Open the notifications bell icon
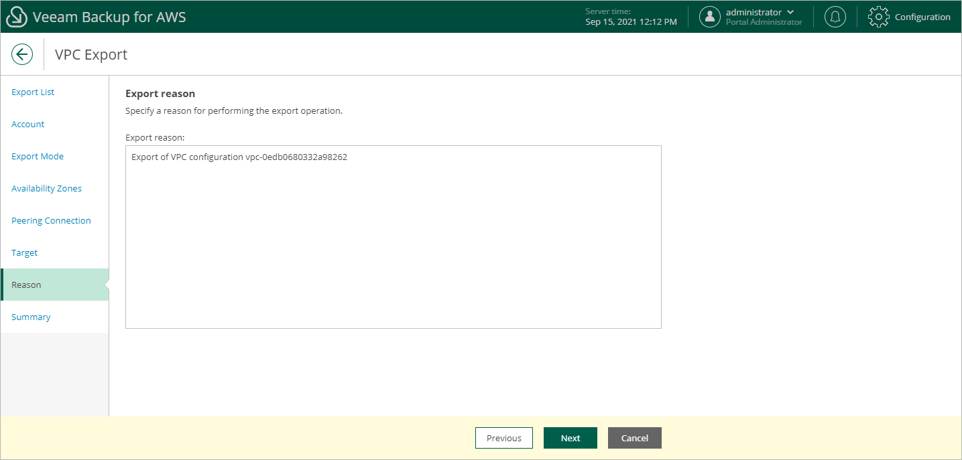 point(835,17)
